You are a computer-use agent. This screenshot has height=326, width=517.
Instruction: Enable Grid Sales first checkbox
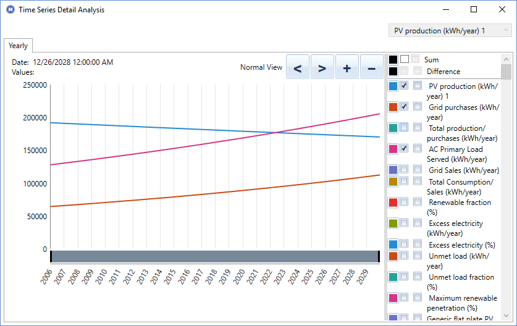[x=404, y=169]
